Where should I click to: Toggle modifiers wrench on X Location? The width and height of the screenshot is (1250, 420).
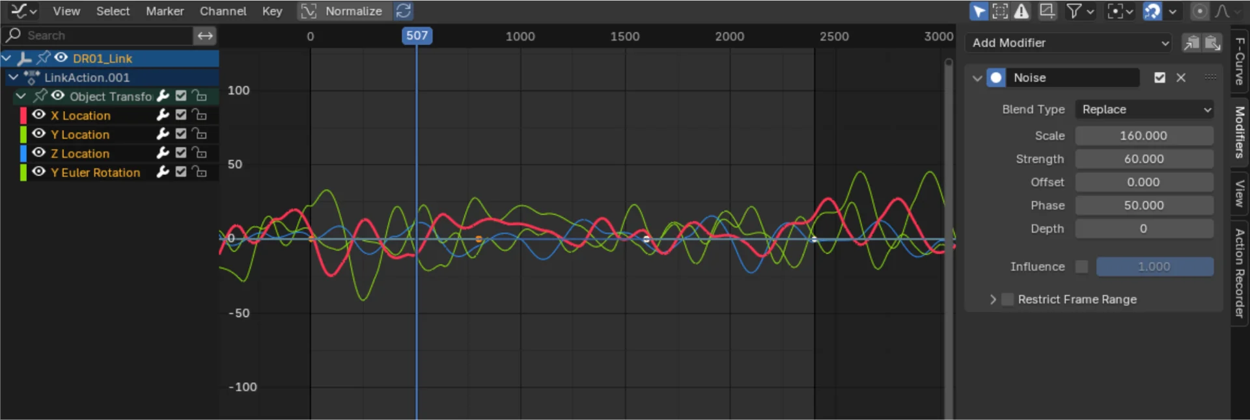coord(163,115)
